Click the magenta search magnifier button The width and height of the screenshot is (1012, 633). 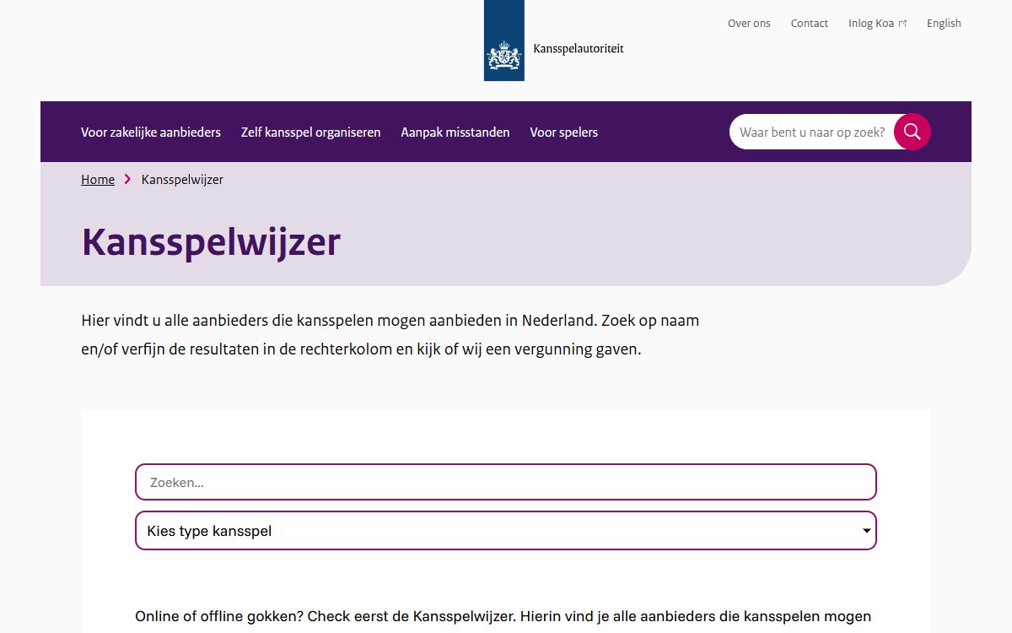(912, 132)
